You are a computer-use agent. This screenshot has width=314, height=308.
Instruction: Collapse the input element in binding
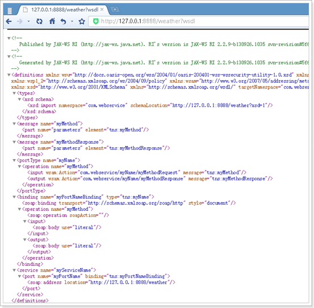pyautogui.click(x=24, y=222)
